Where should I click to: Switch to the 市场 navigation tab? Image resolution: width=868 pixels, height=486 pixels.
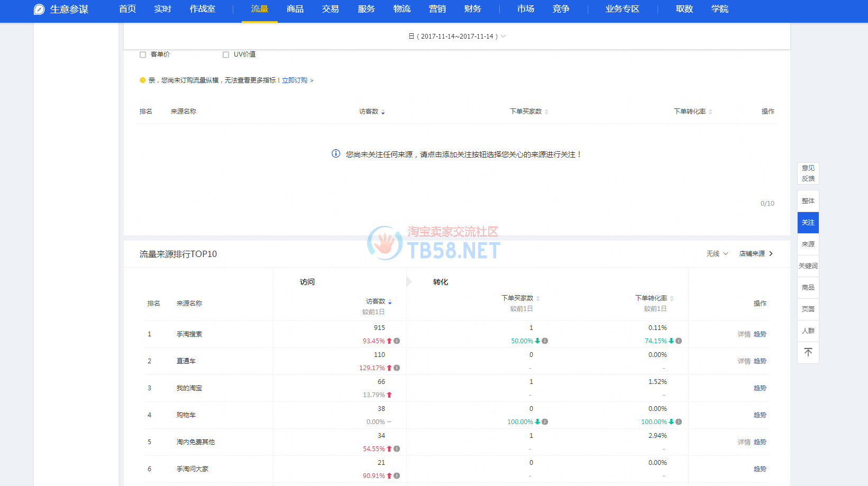525,9
